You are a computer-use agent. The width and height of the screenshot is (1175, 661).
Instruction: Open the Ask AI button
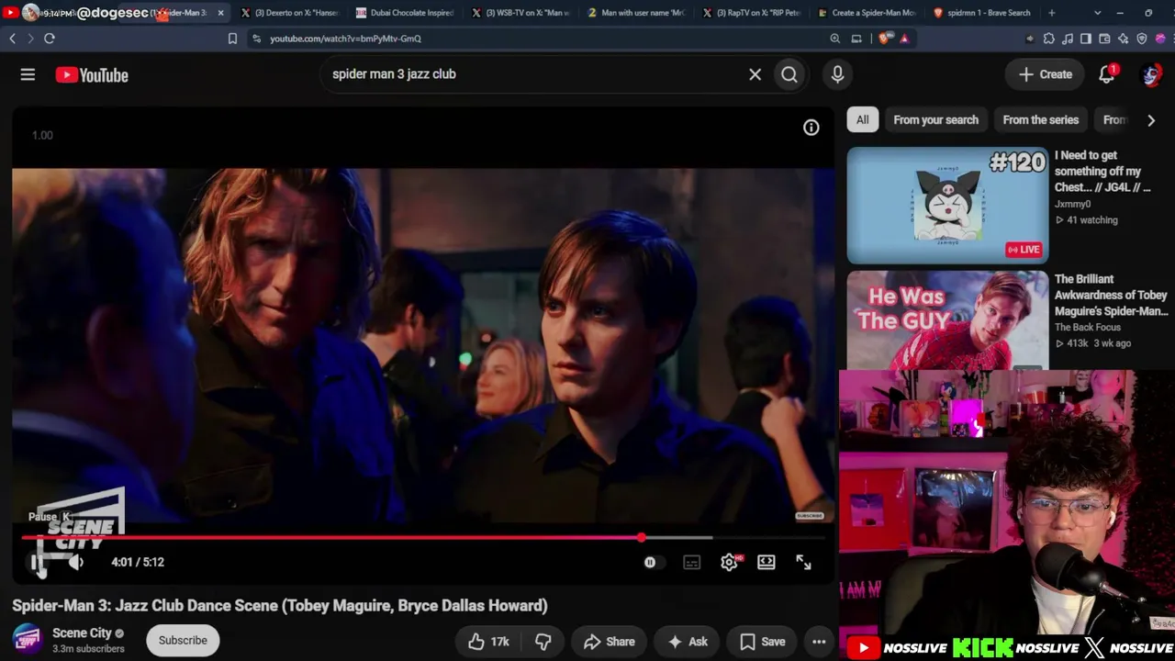[688, 642]
